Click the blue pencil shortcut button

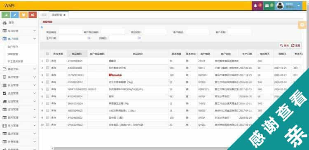(15, 15)
